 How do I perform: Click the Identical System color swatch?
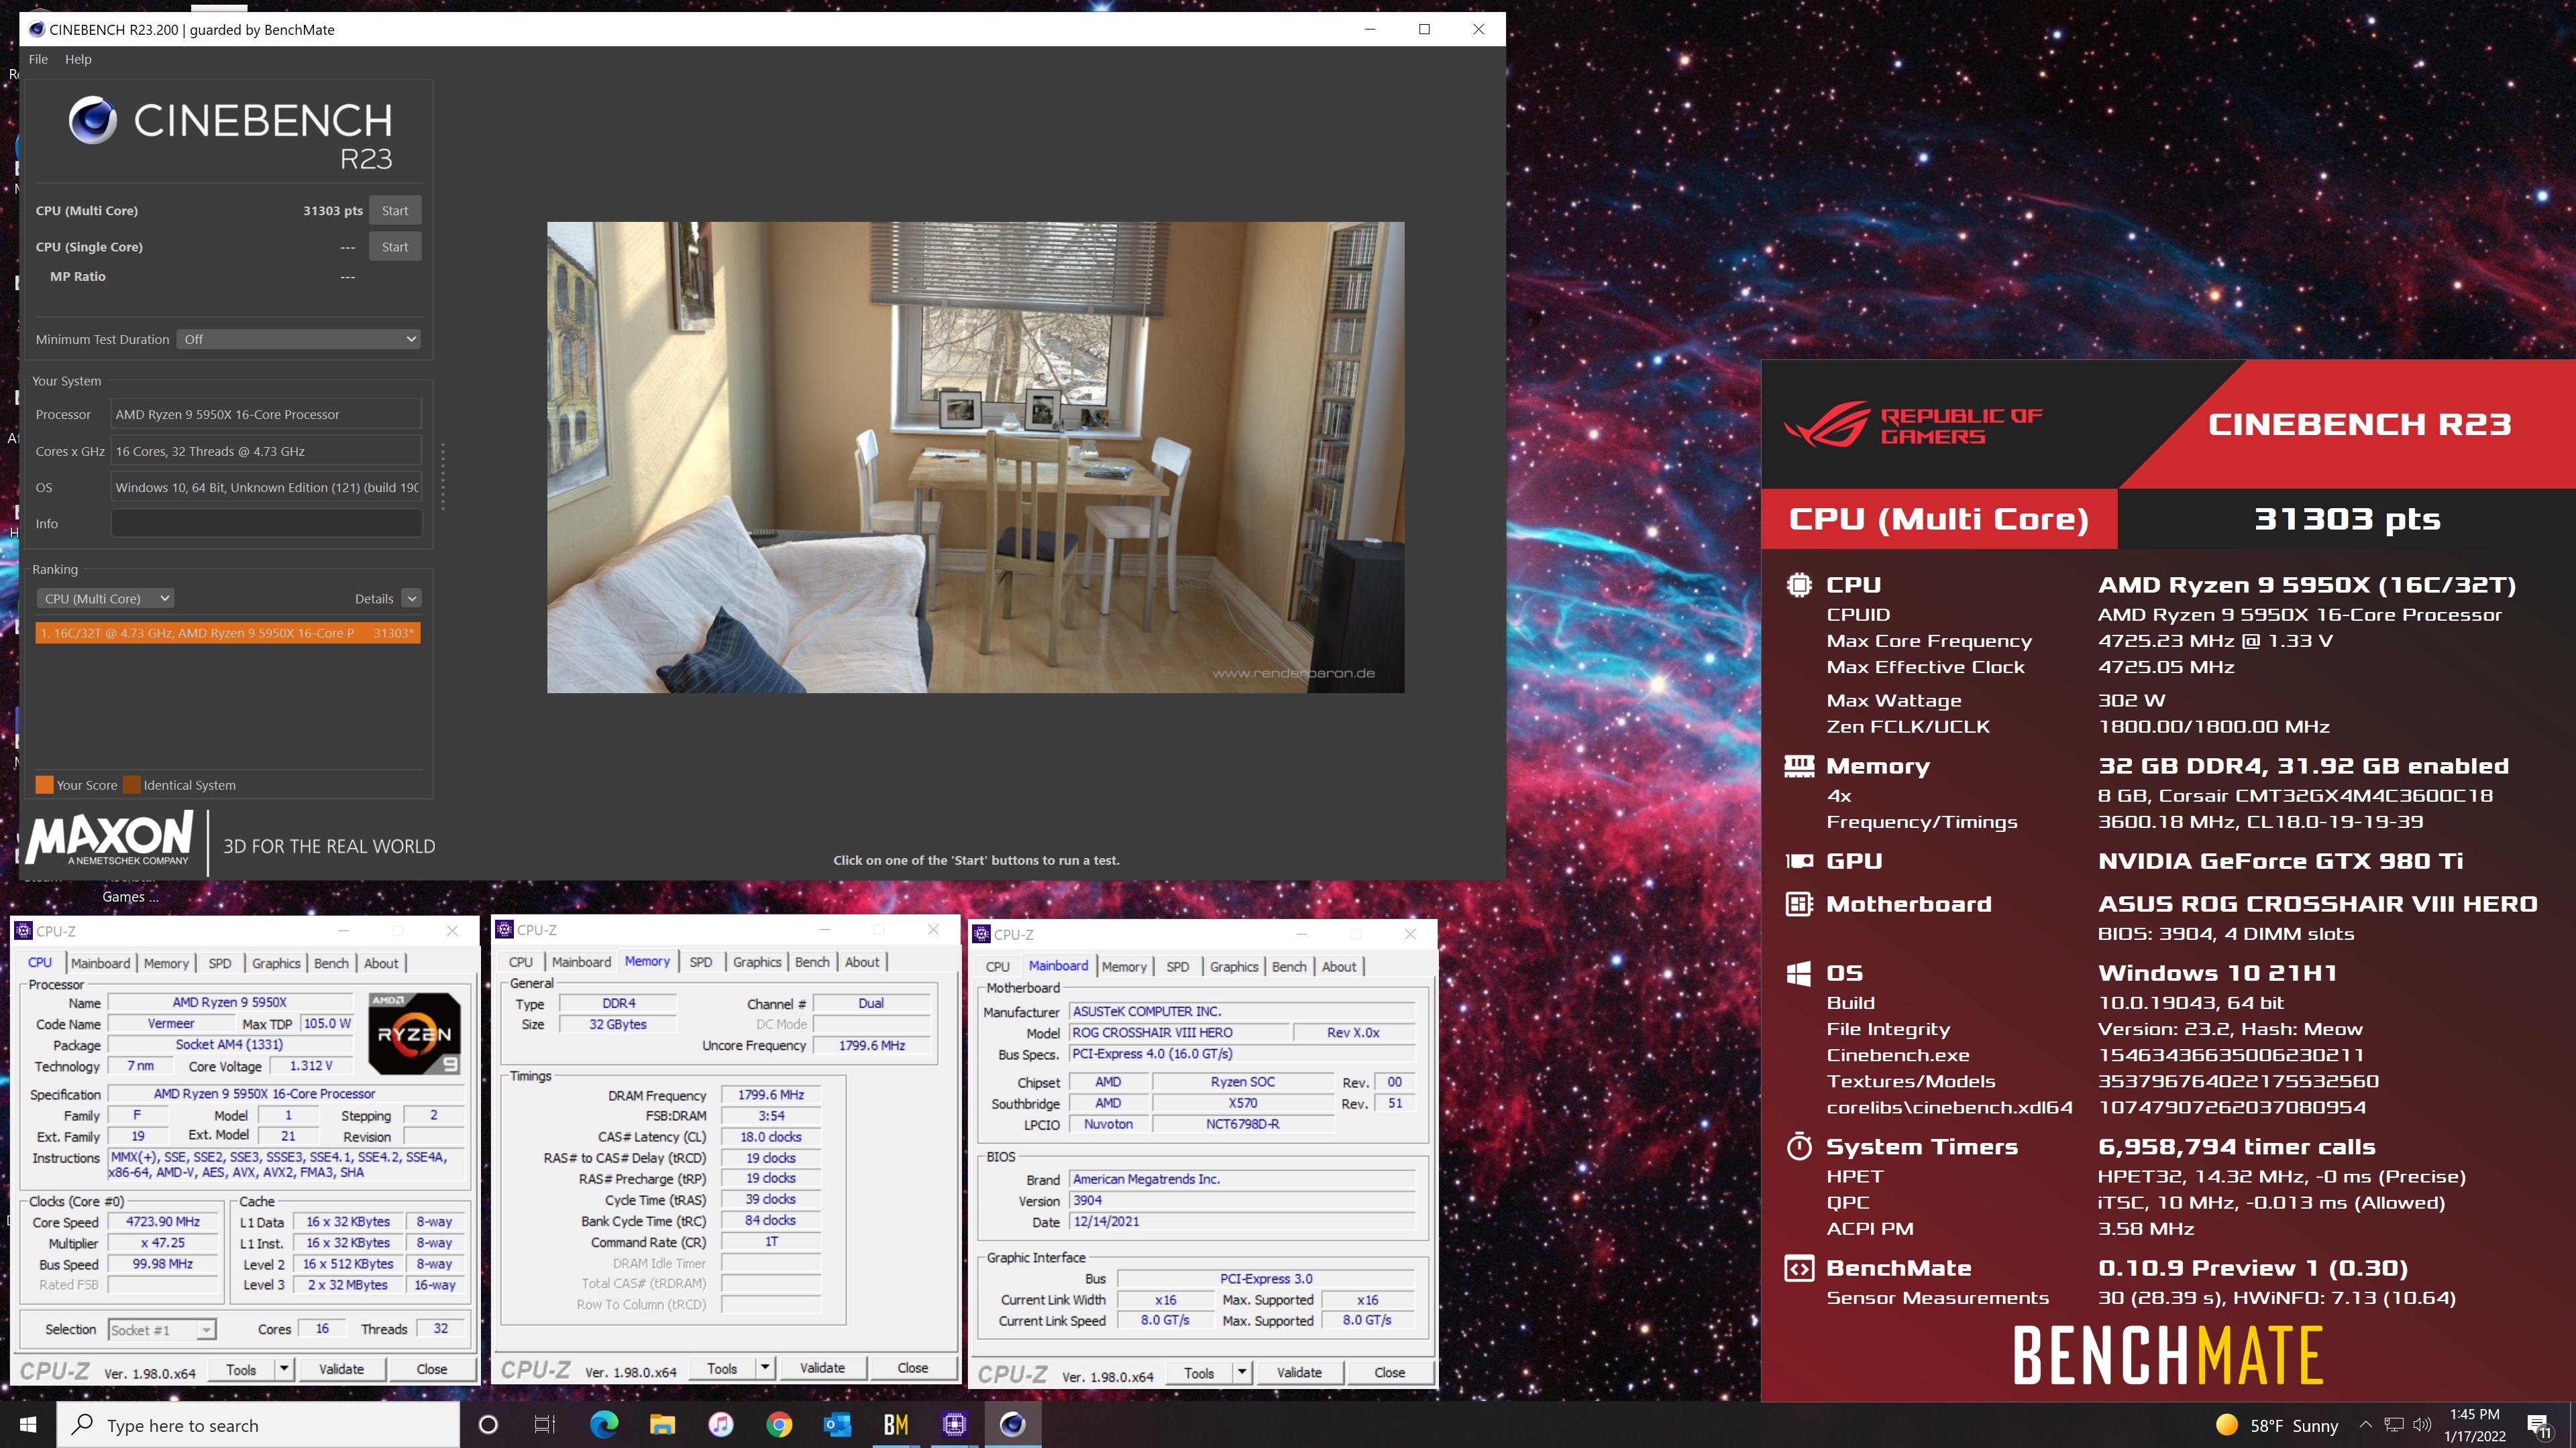coord(131,784)
